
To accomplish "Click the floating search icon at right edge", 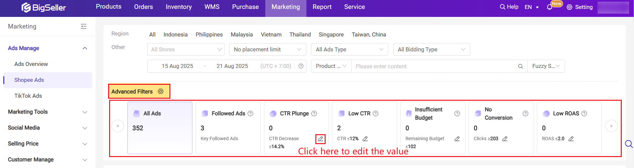I will pyautogui.click(x=629, y=144).
